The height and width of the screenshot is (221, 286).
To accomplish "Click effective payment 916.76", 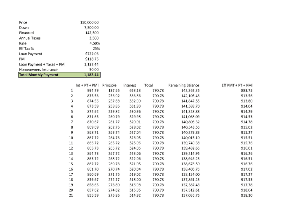I will point(247,164).
